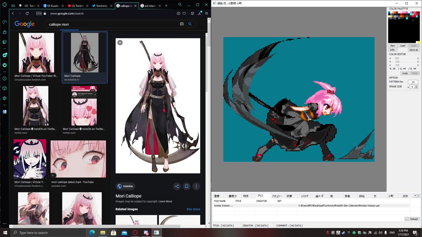Click Google search box with calliope mori
Screen dimensions: 422x237
[120, 24]
